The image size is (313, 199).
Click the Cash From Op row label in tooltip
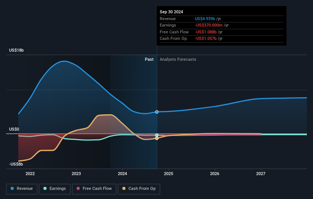coord(173,39)
